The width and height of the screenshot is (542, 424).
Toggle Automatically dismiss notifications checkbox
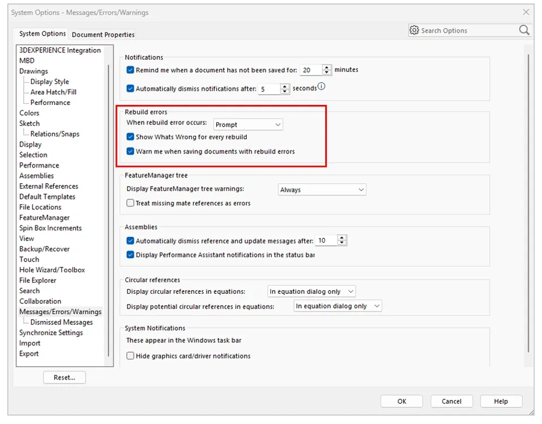[x=130, y=89]
